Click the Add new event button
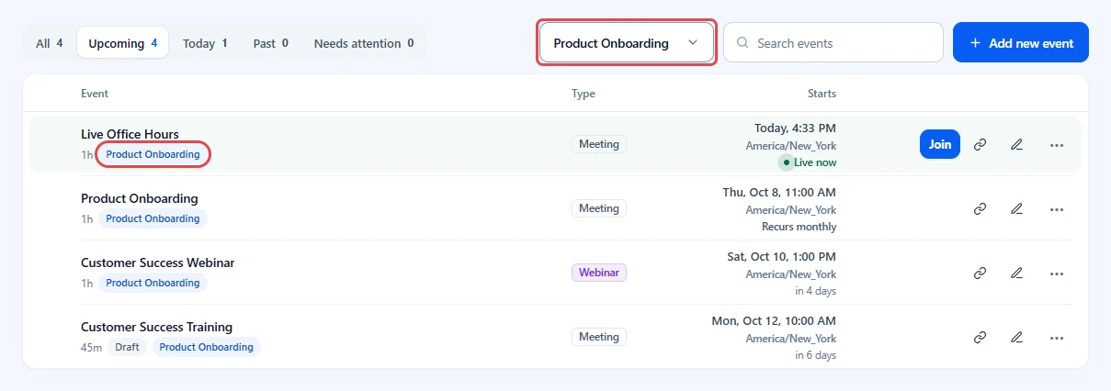1111x391 pixels. tap(1021, 43)
